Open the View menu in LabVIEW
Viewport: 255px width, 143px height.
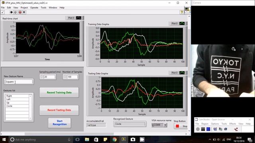coord(16,8)
